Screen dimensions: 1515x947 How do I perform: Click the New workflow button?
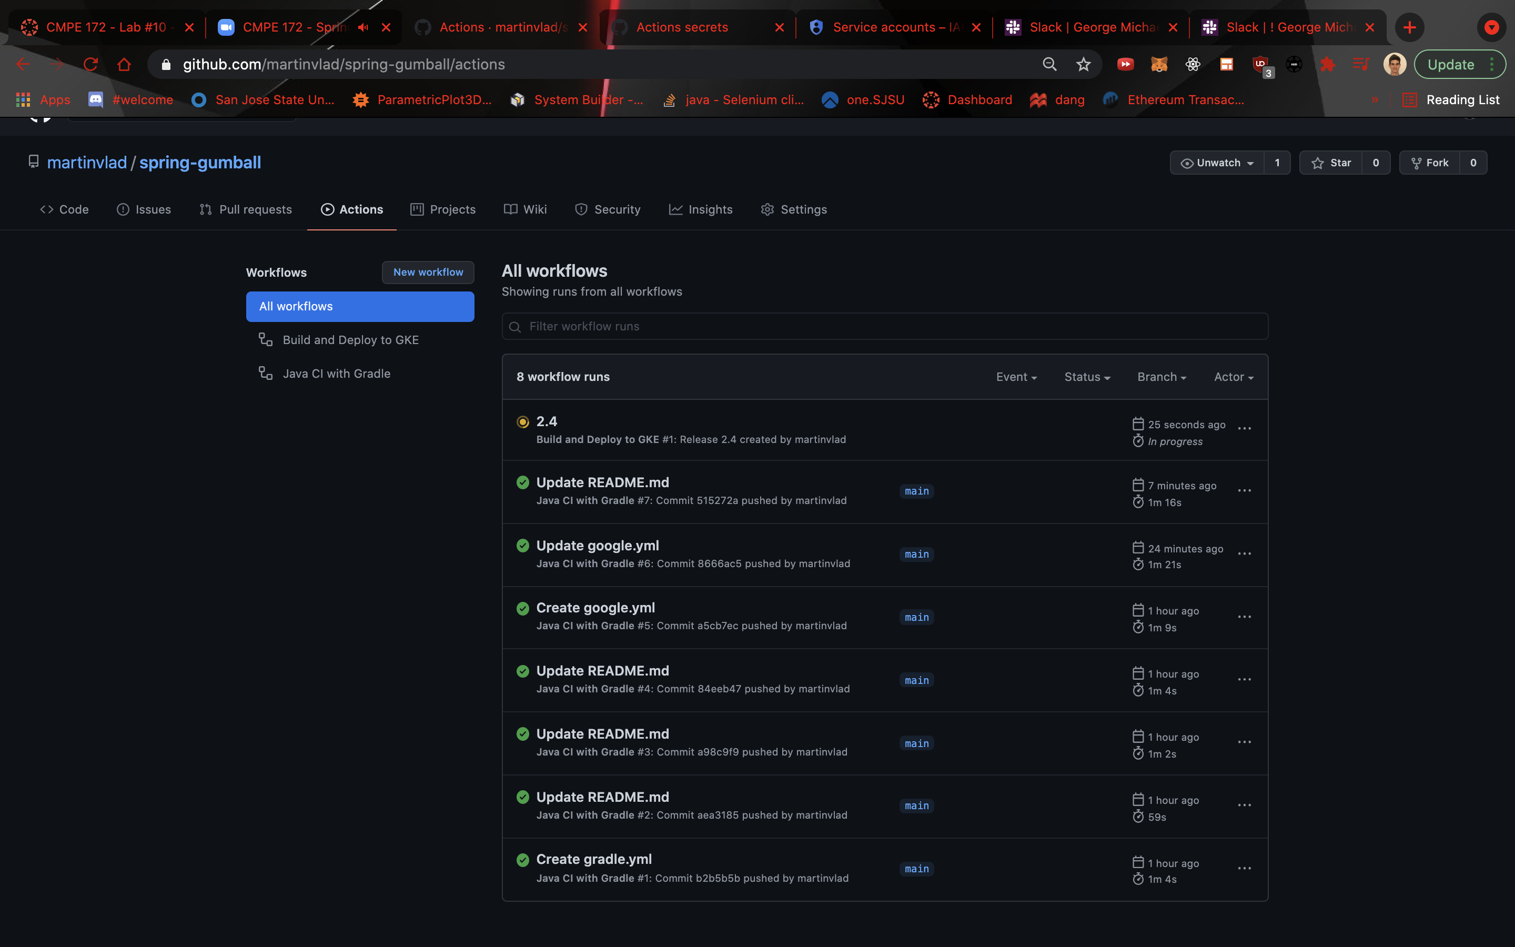[x=428, y=272]
